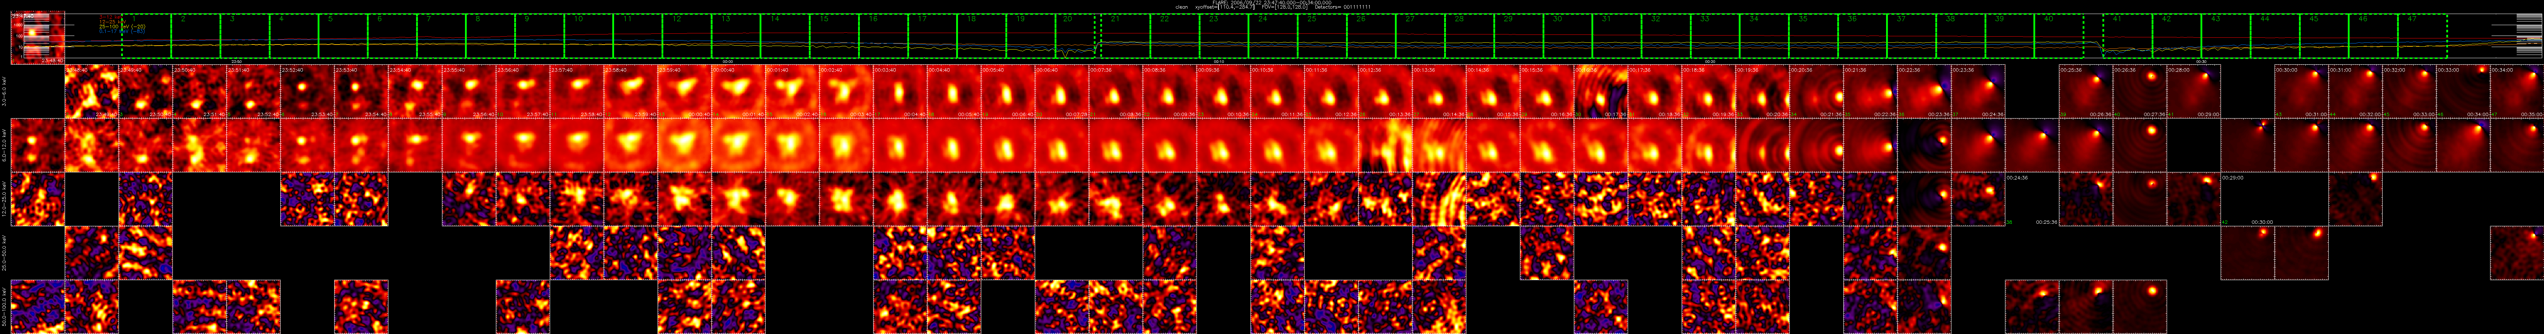
Task: Select time interval 20 in the light curve
Action: (1075, 36)
